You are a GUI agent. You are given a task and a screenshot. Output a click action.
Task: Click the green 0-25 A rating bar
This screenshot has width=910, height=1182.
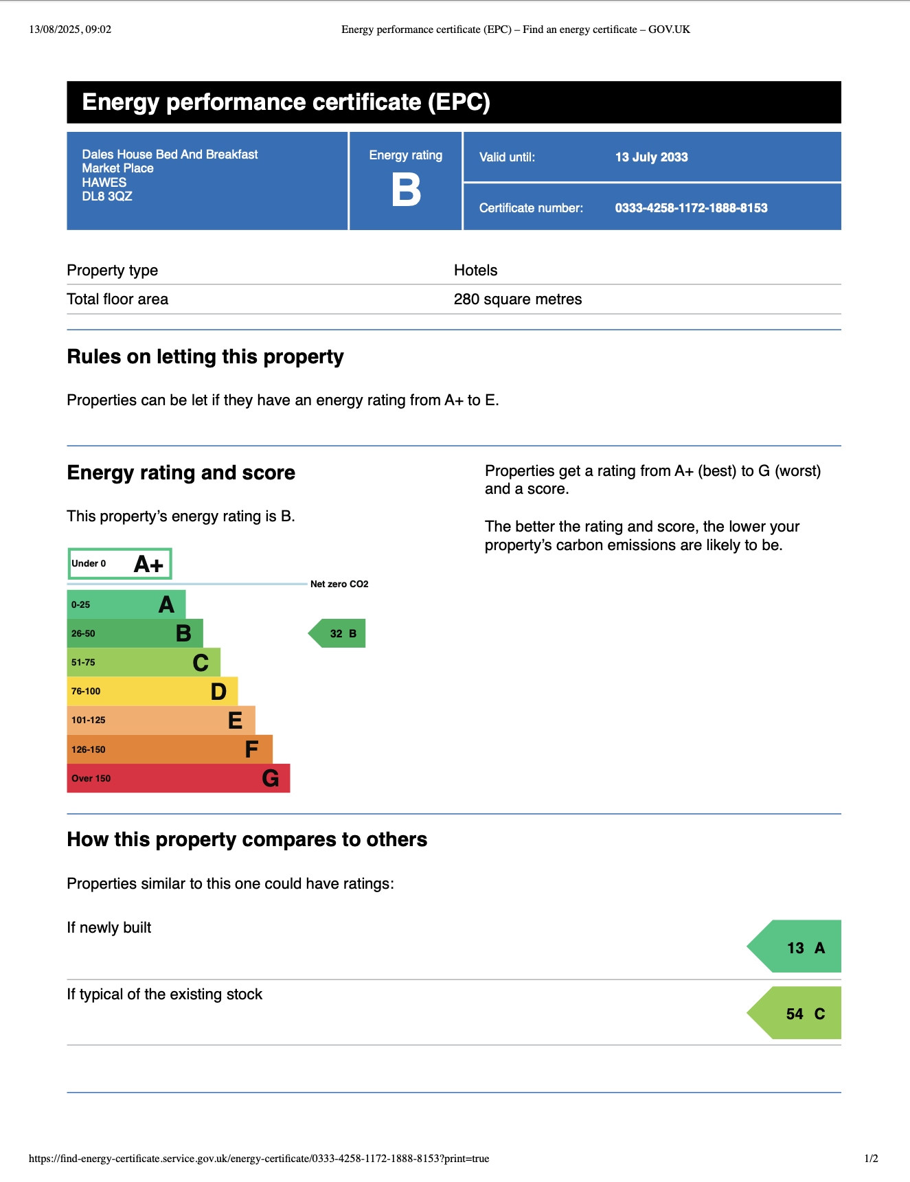tap(126, 604)
